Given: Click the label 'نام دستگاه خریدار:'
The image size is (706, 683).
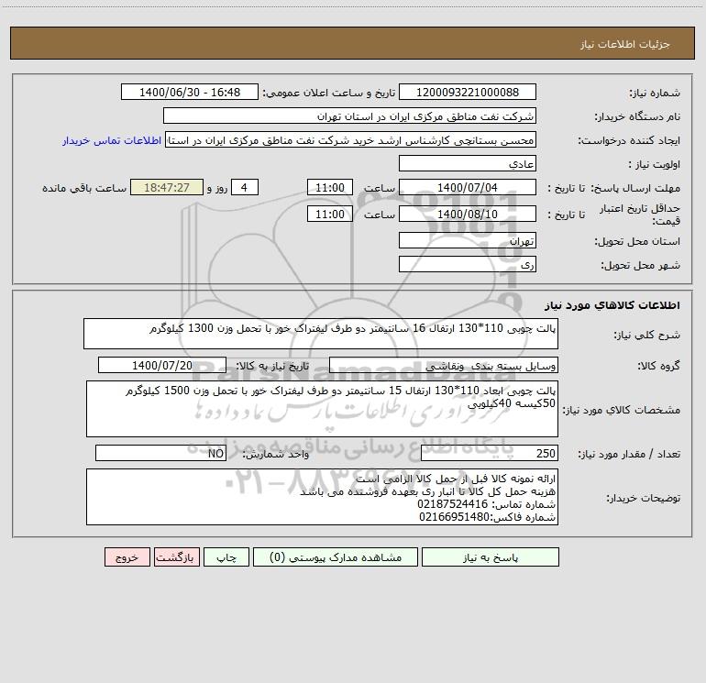Looking at the screenshot, I should coord(637,117).
